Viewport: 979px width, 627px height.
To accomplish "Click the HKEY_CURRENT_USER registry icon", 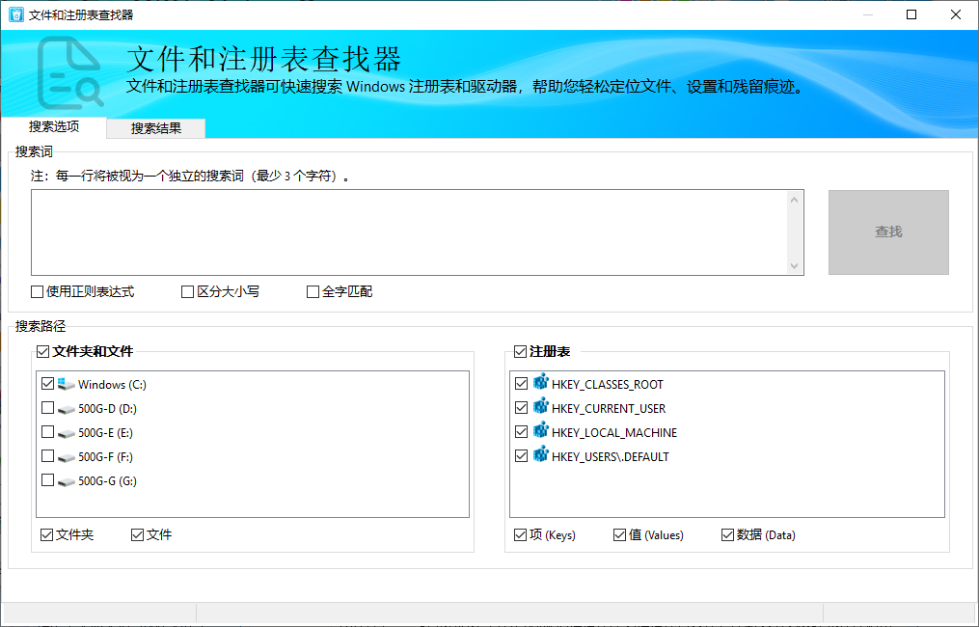I will [x=540, y=407].
